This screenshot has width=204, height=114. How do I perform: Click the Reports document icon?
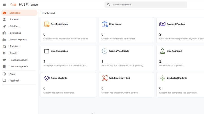point(4,53)
